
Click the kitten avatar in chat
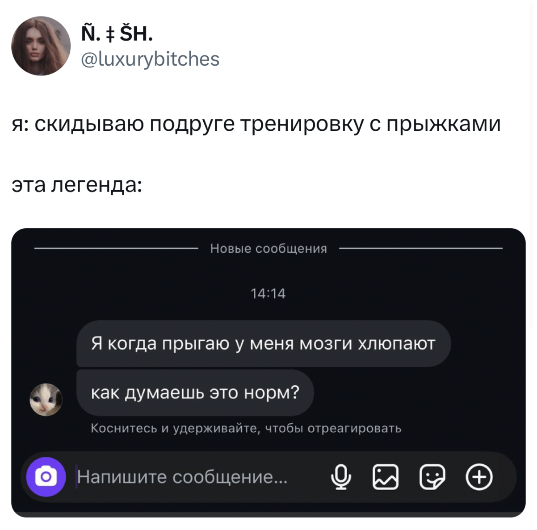point(46,399)
